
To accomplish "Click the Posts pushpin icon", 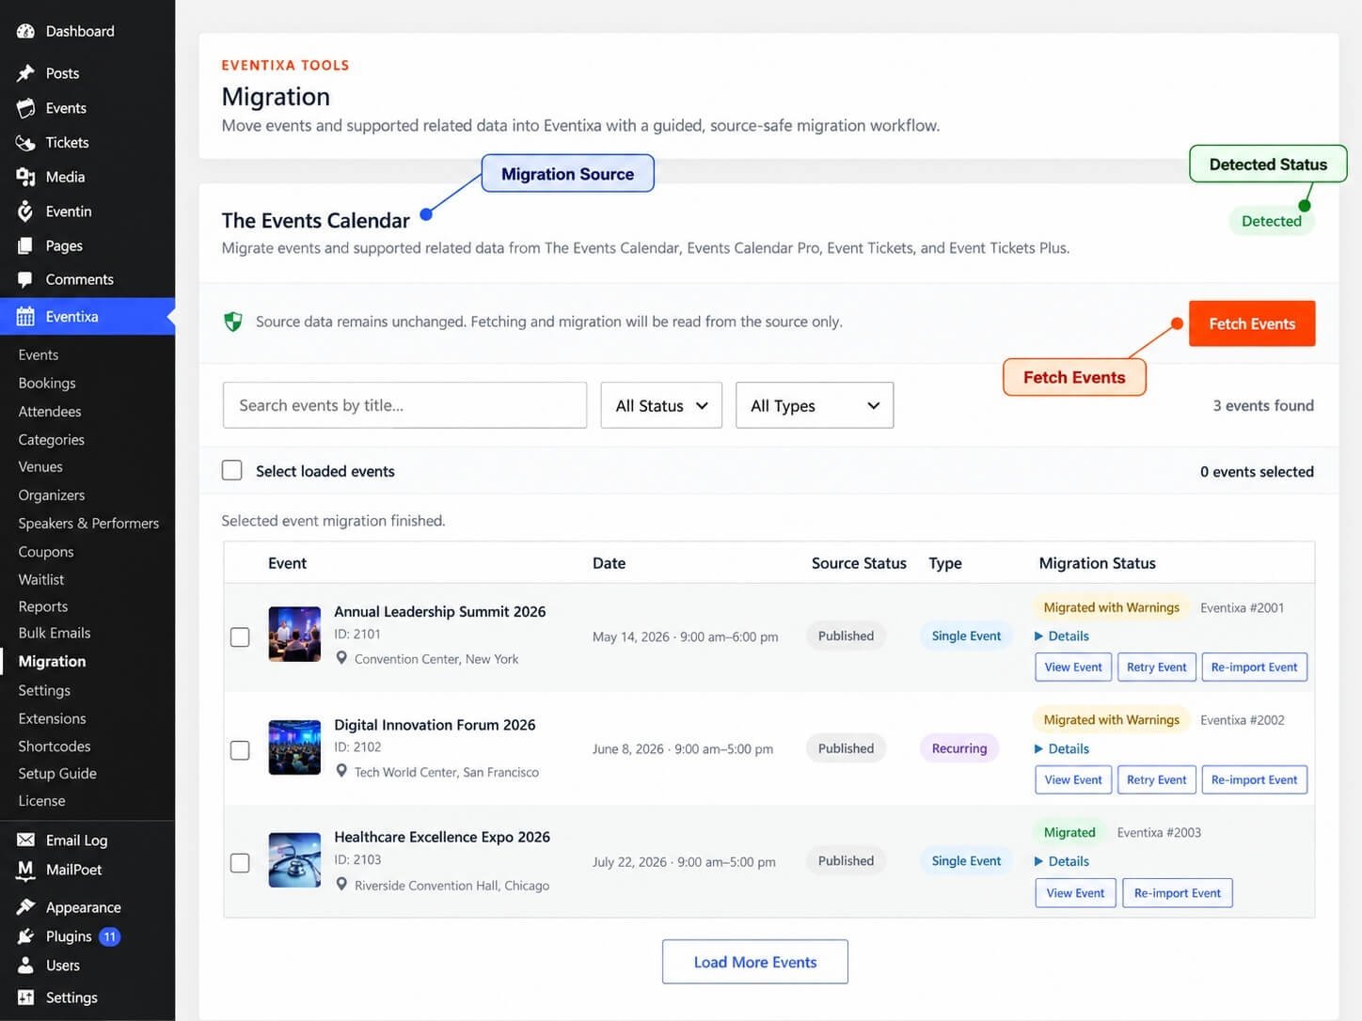I will point(25,73).
